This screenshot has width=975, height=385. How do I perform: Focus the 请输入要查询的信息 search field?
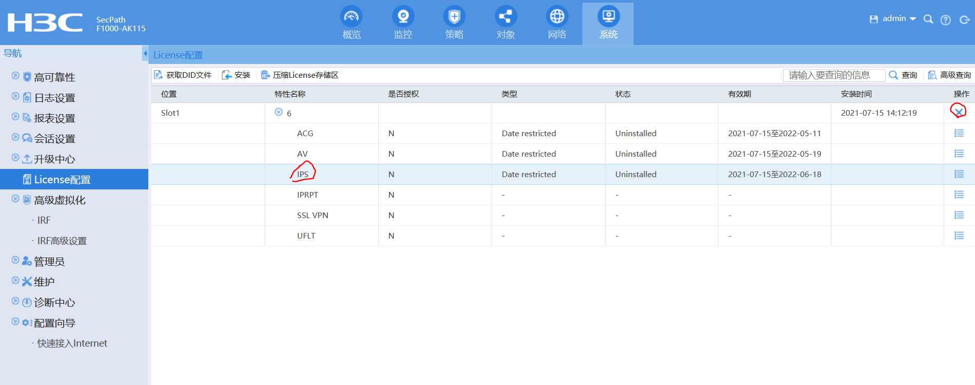tap(834, 75)
